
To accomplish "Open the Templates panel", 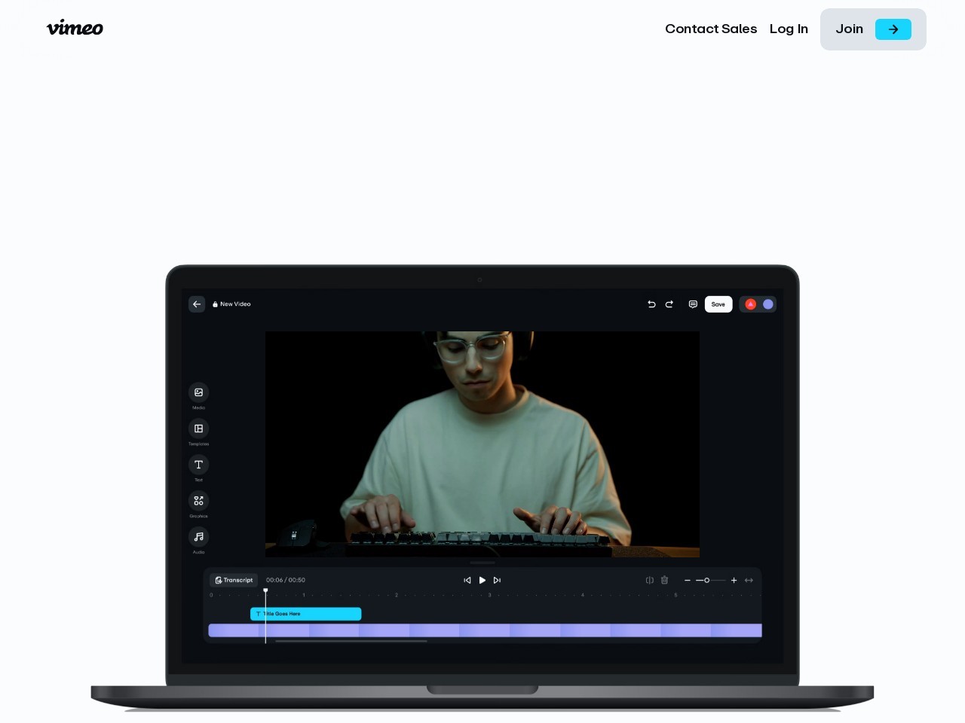I will click(198, 429).
